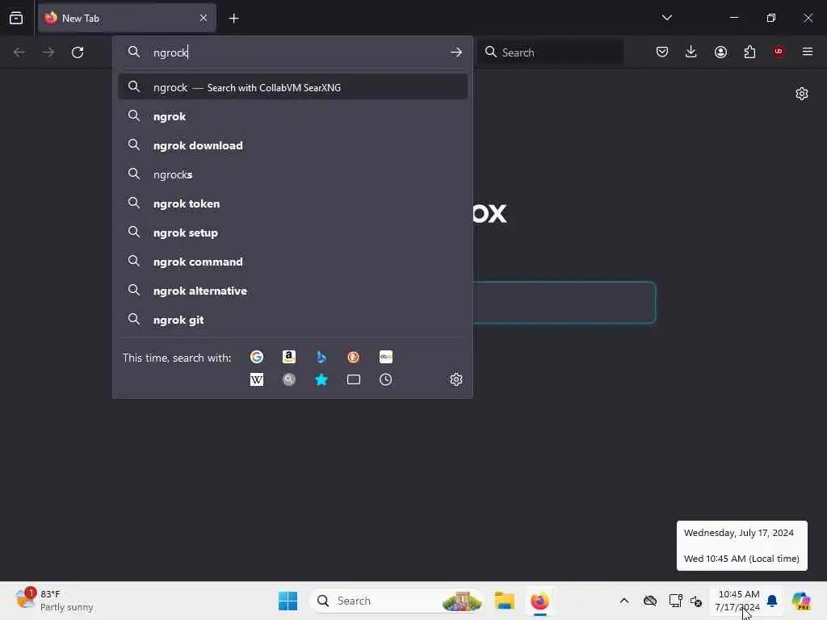827x620 pixels.
Task: Open the Extensions panel
Action: coord(749,52)
